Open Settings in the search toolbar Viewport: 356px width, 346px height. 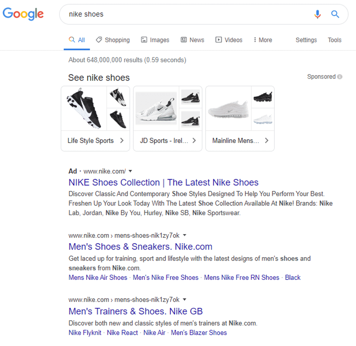pyautogui.click(x=306, y=40)
